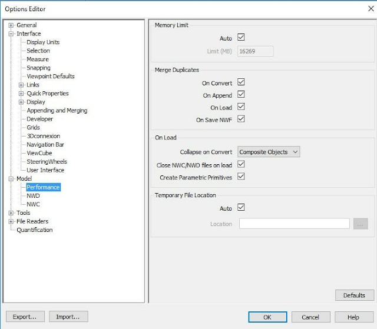The image size is (377, 329).
Task: Open Appending and Merging options
Action: click(57, 111)
